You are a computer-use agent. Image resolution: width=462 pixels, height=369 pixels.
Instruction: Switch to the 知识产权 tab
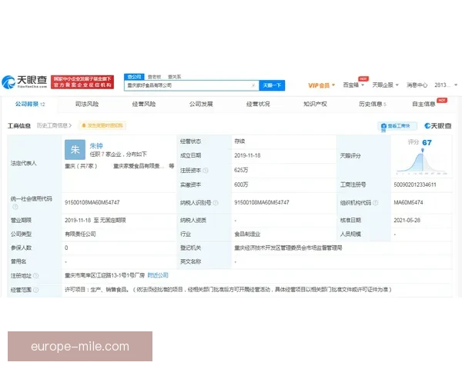pyautogui.click(x=315, y=105)
